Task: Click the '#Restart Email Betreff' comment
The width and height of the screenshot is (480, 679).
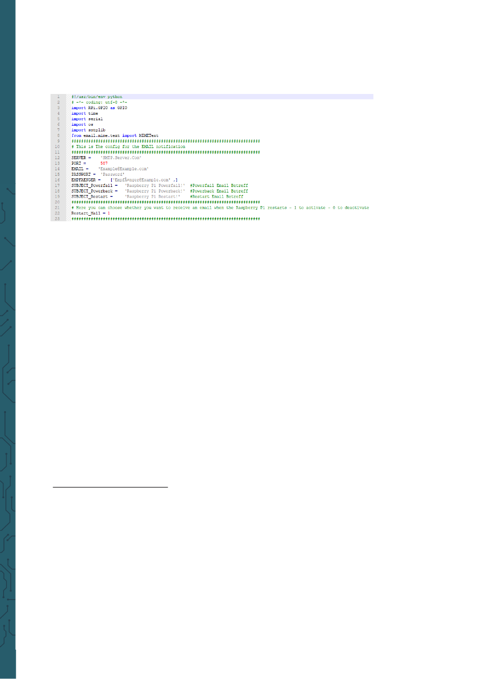Action: 217,197
